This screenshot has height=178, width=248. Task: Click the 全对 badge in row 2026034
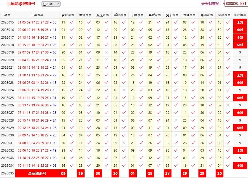240,166
